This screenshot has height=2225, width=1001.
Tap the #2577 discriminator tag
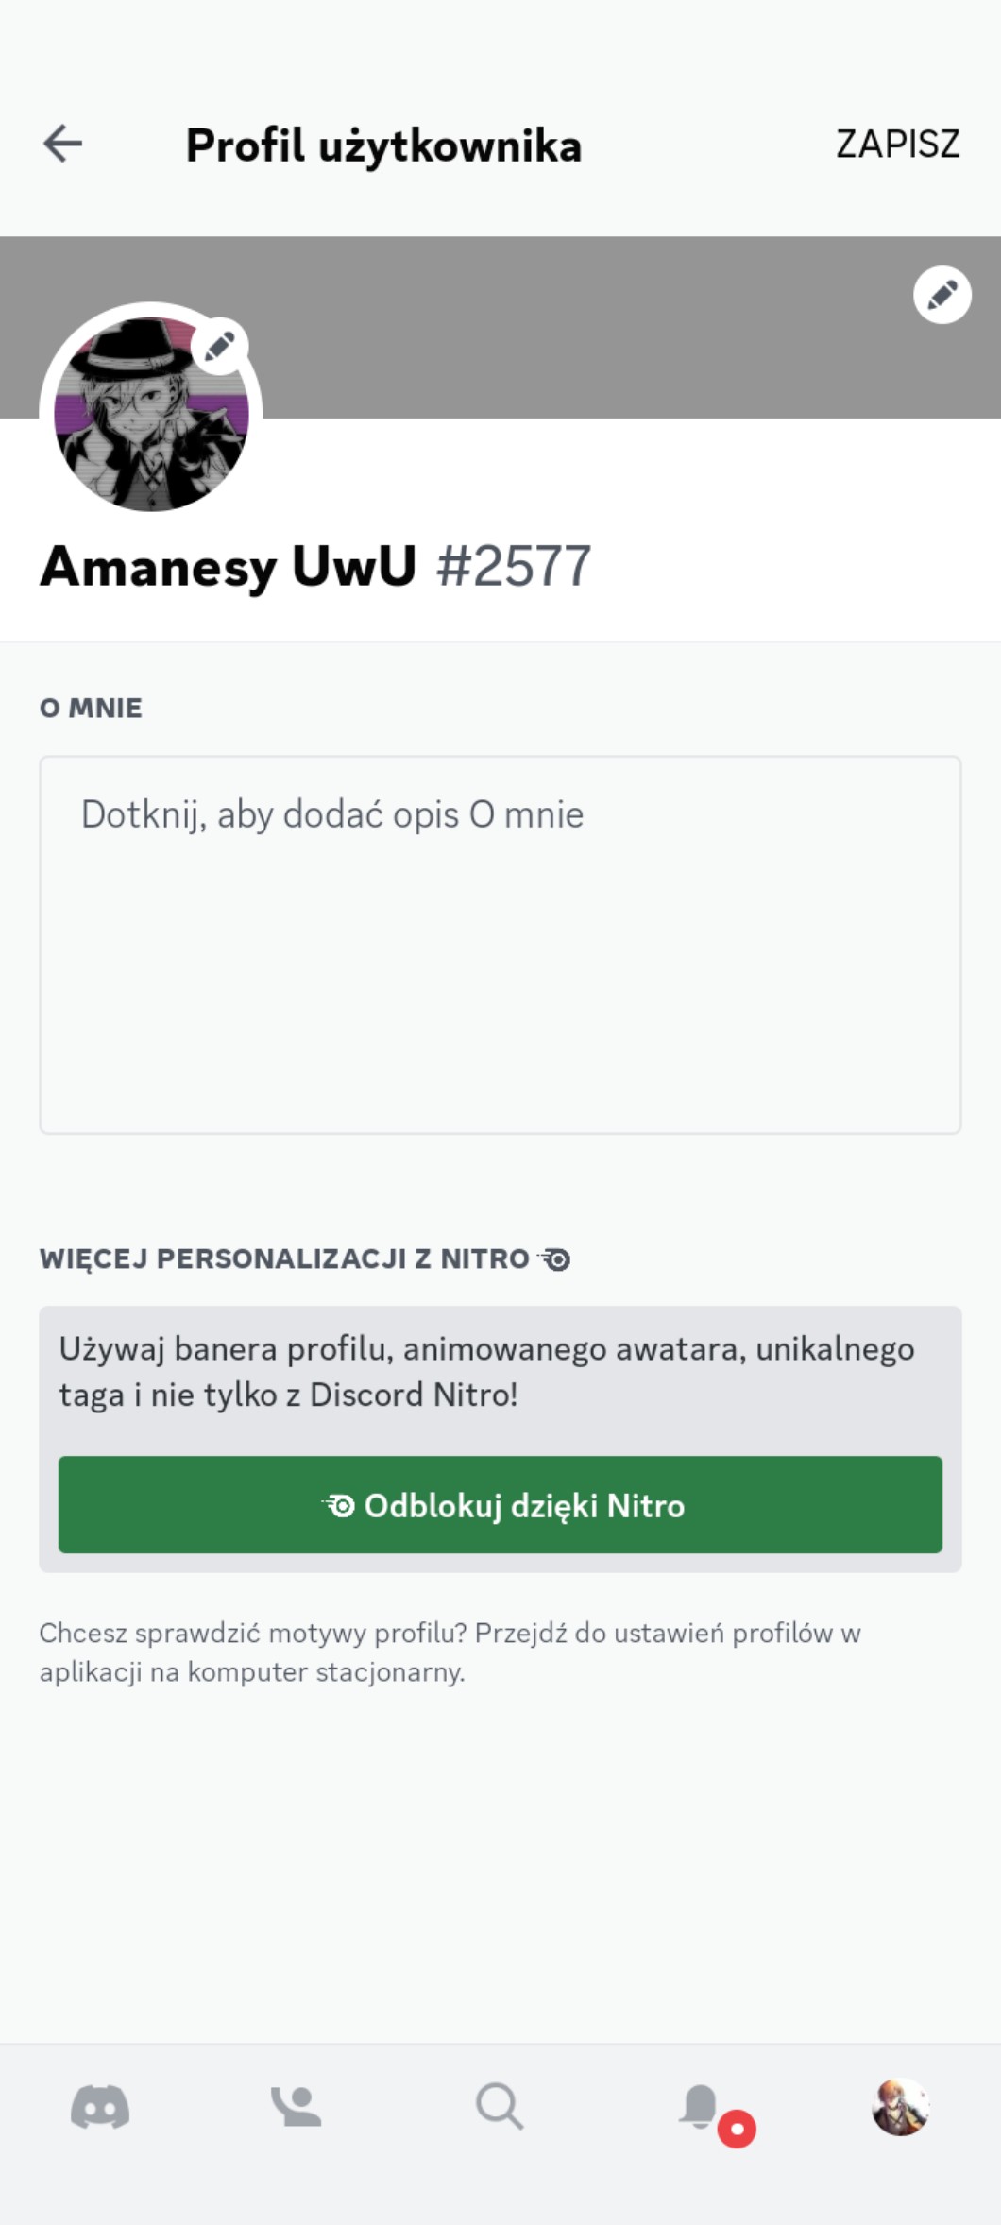click(x=514, y=567)
